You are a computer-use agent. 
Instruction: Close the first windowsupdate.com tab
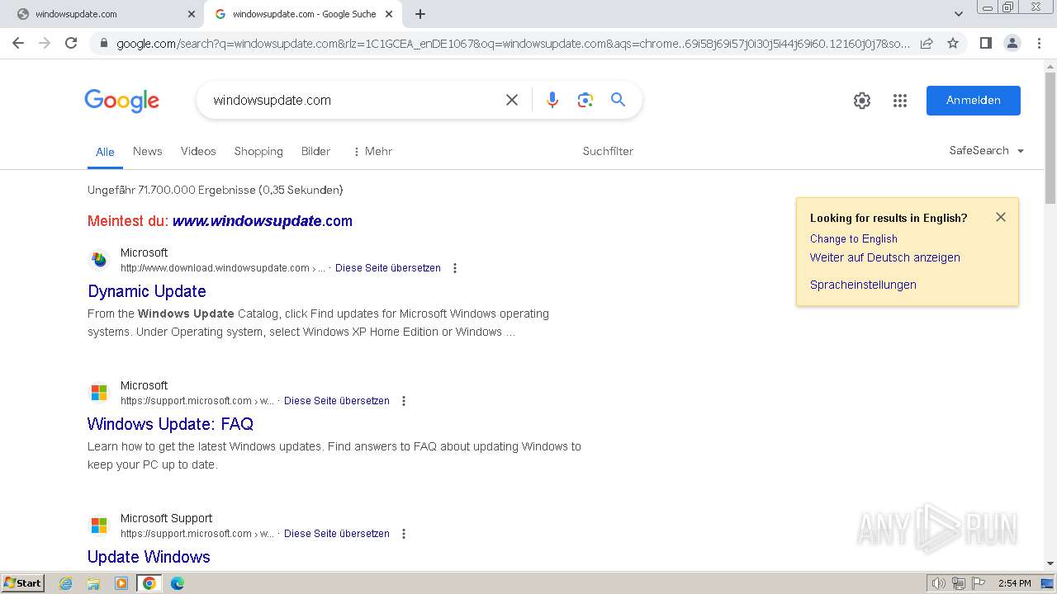pos(192,14)
